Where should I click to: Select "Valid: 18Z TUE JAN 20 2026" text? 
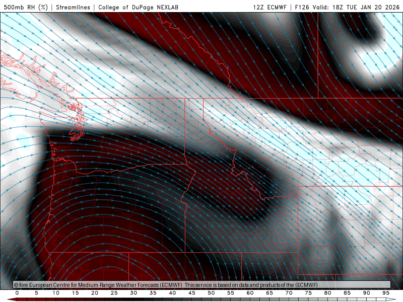(x=356, y=7)
